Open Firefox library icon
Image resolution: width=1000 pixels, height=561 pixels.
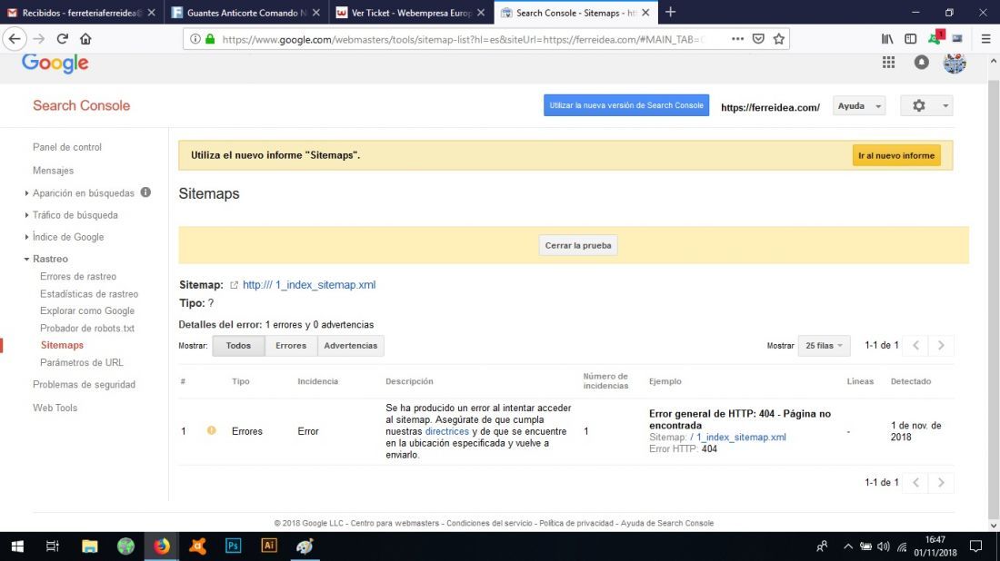tap(887, 39)
